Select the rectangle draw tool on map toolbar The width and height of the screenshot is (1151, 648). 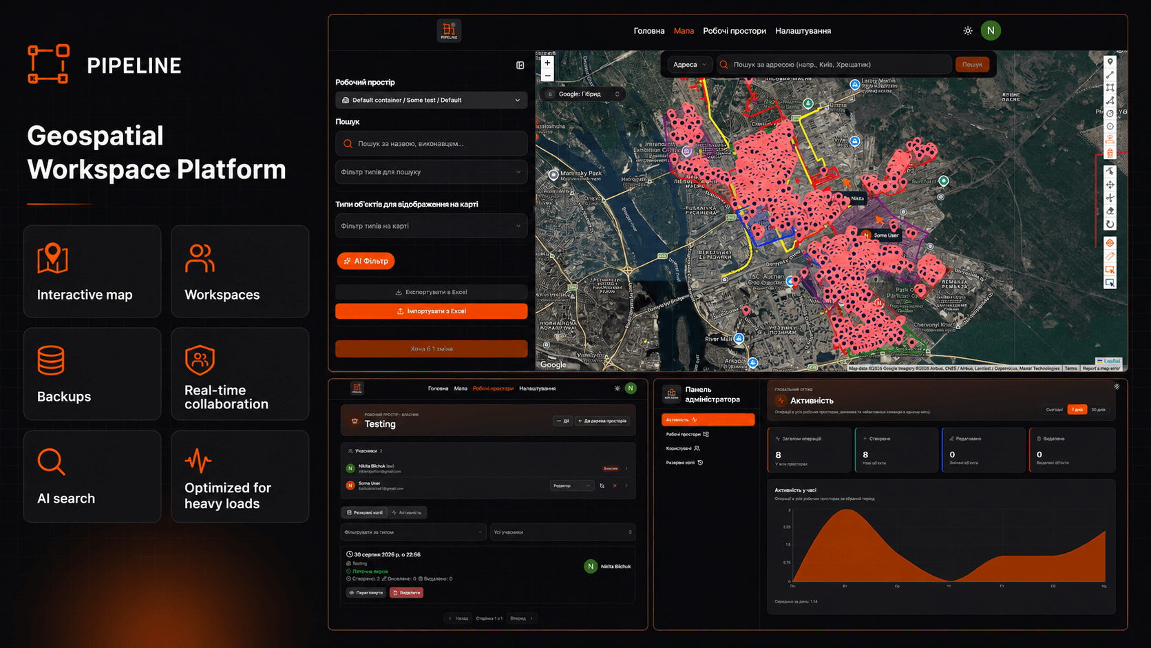tap(1110, 87)
